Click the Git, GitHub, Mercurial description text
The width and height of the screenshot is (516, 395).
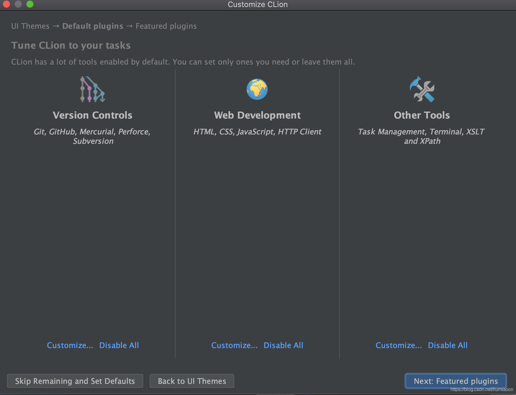point(92,136)
